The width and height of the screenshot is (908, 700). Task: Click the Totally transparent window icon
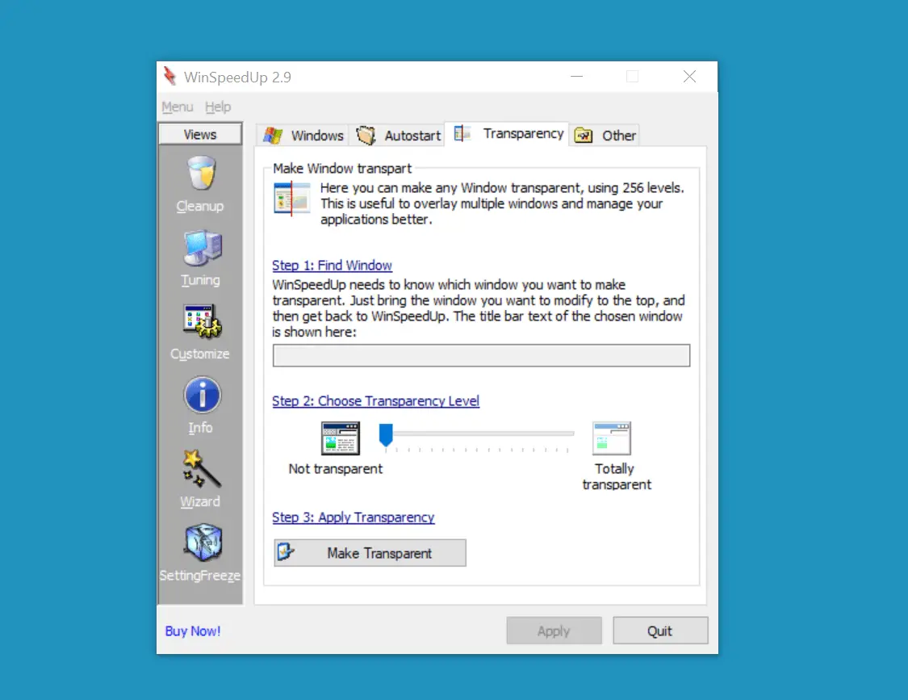pos(612,438)
